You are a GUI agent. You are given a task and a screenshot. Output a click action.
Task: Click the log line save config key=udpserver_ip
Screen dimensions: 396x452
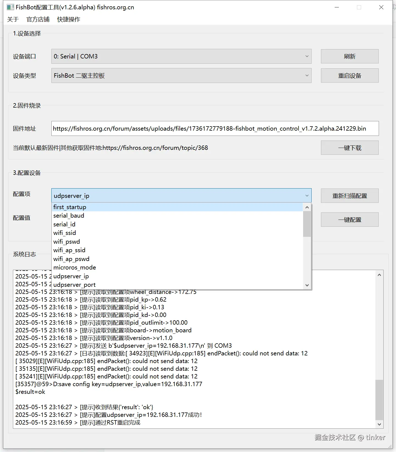point(109,384)
